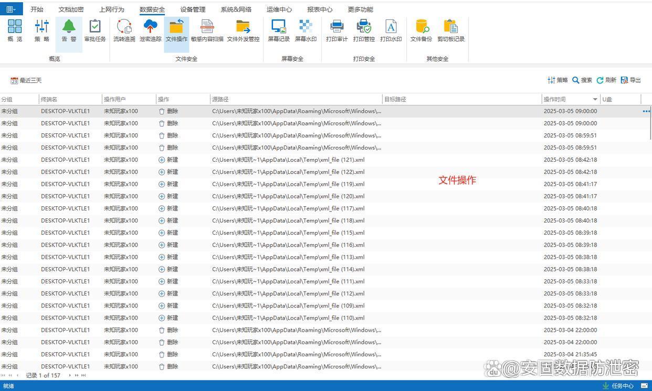This screenshot has height=391, width=652.
Task: Expand the 最近三天 date range selector
Action: 26,80
